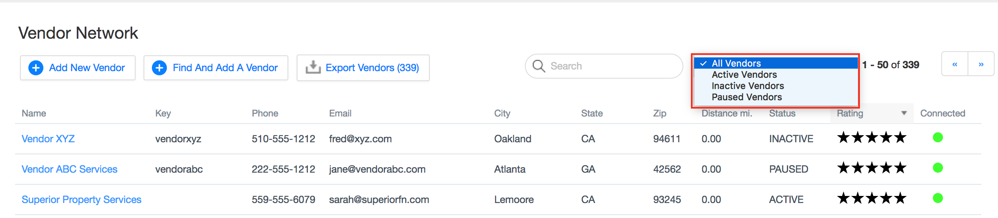Click the plus icon on Find And Add A Vendor

coord(159,68)
